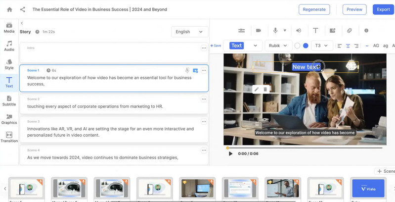Pick the blue color swatch
Screen dimensions: 395x202
(x=306, y=46)
